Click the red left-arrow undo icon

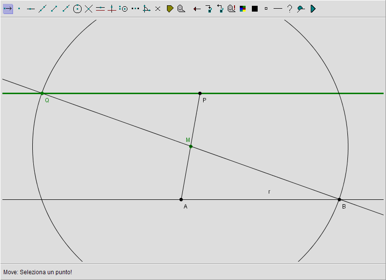tap(197, 9)
